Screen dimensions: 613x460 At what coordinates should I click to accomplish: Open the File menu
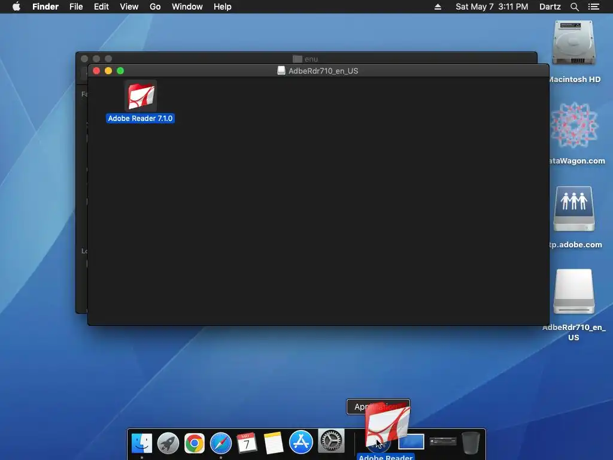(76, 7)
